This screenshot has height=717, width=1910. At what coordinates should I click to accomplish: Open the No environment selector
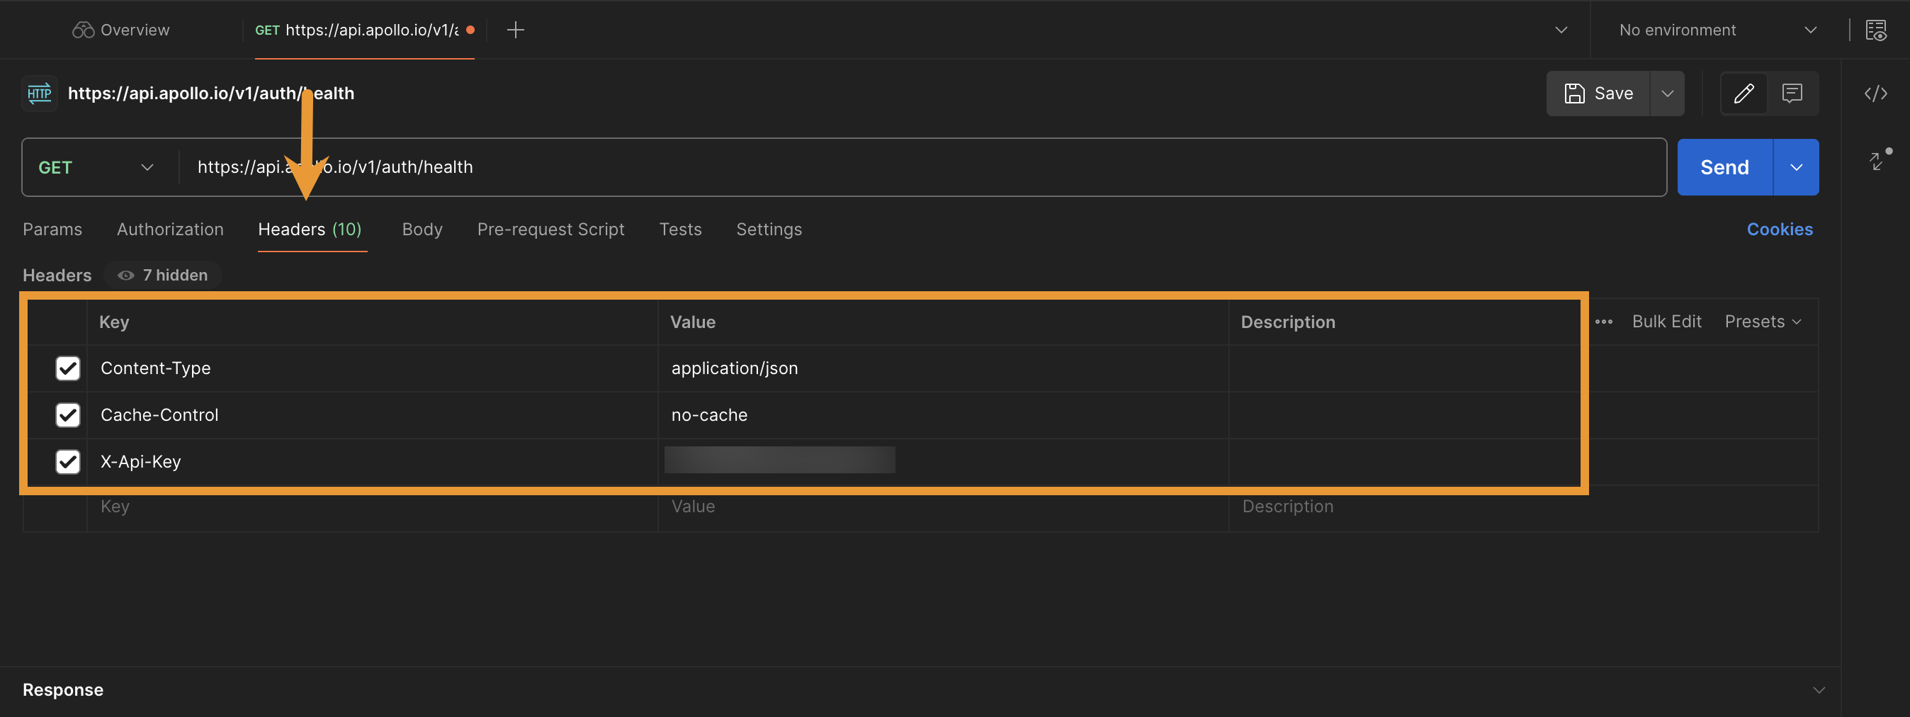(x=1717, y=30)
